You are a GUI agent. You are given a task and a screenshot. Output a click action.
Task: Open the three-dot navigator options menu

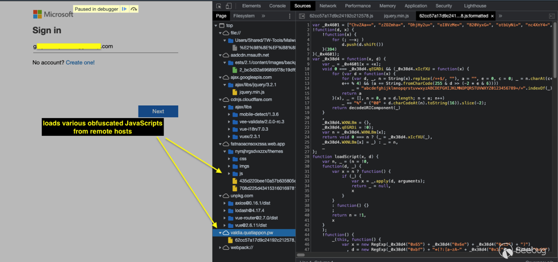290,16
